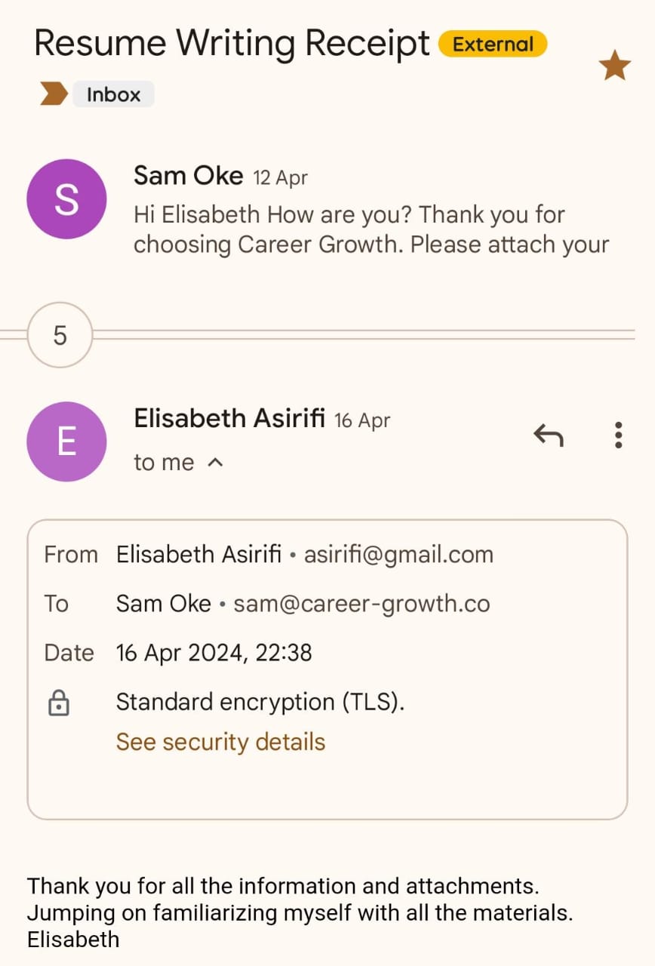The image size is (655, 966).
Task: Toggle the star on this email
Action: point(614,66)
